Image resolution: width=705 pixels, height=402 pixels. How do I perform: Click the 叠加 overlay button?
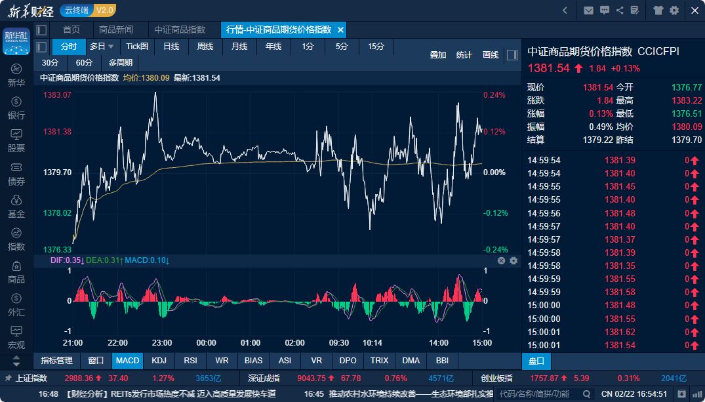click(437, 55)
